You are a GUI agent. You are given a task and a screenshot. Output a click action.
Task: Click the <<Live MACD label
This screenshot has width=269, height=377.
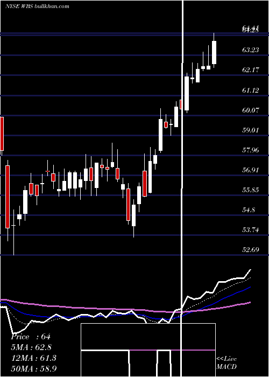[226, 362]
